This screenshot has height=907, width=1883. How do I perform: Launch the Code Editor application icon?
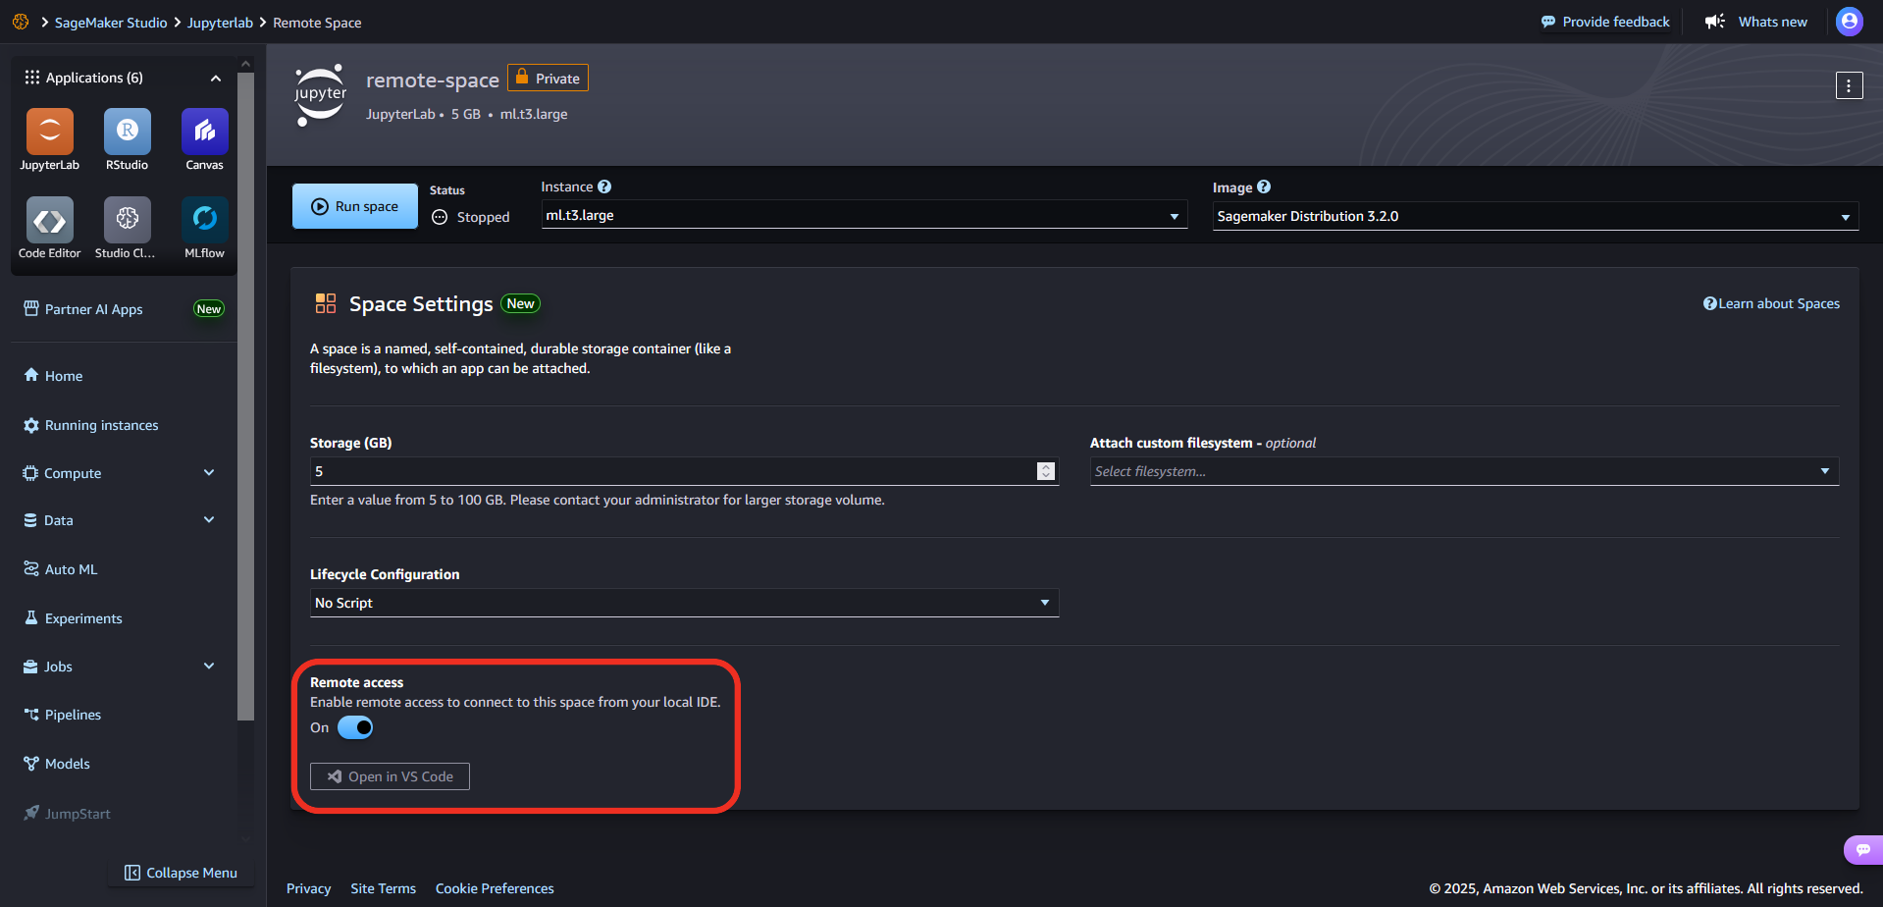tap(50, 220)
